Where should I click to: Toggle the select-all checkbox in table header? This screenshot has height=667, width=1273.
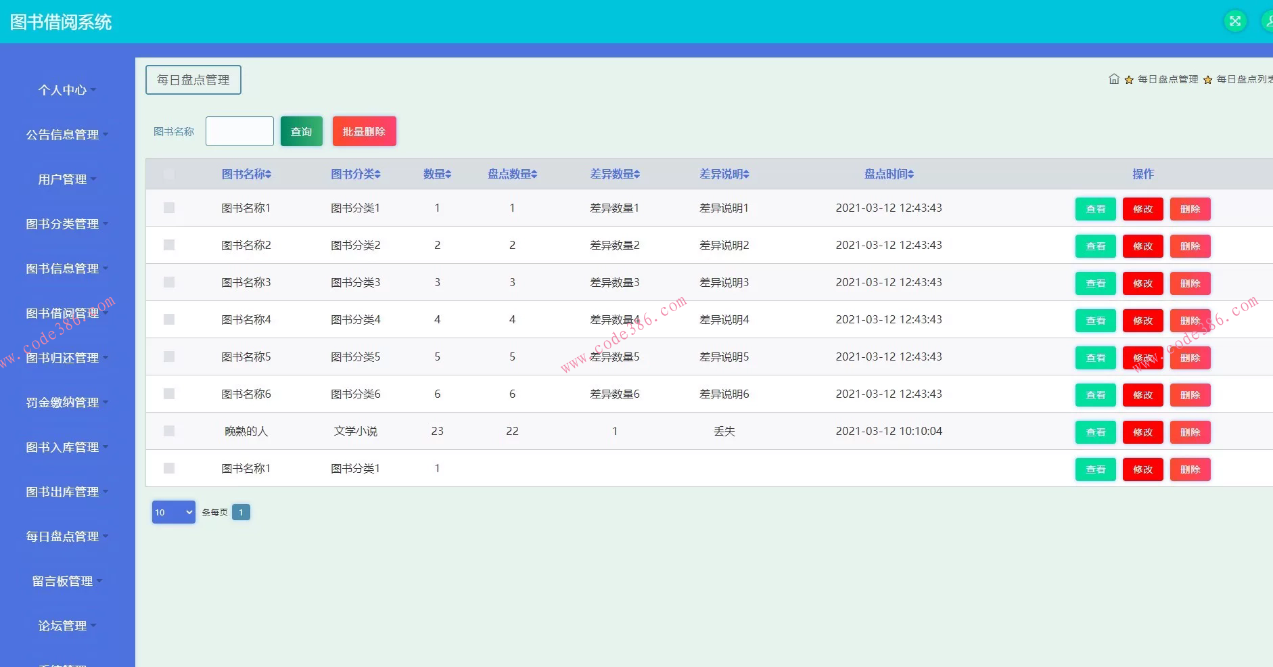[169, 174]
